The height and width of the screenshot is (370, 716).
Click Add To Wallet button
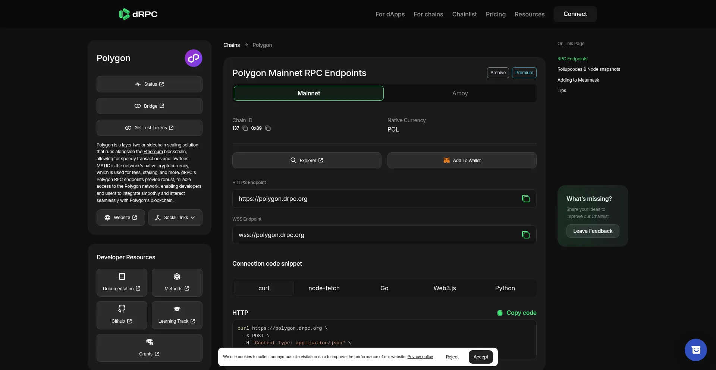(x=462, y=160)
